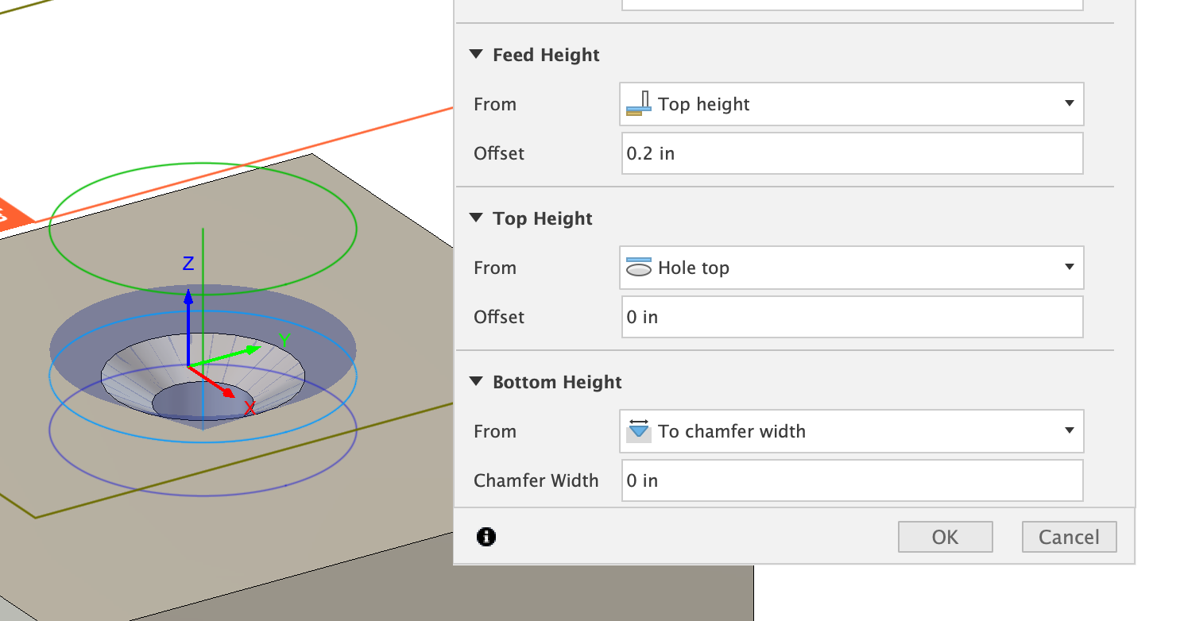The height and width of the screenshot is (621, 1184).
Task: Click the Chamfer Width input field
Action: [x=850, y=480]
